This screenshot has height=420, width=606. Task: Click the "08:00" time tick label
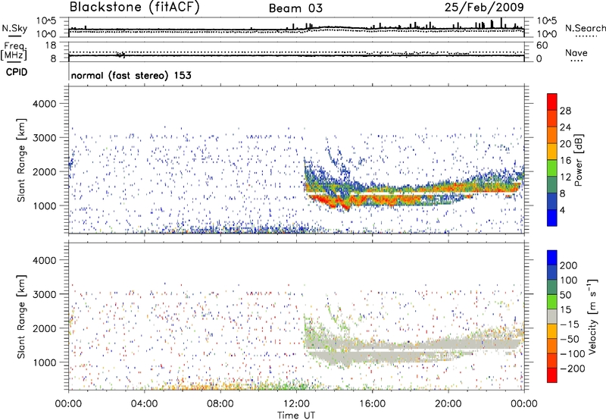click(220, 403)
